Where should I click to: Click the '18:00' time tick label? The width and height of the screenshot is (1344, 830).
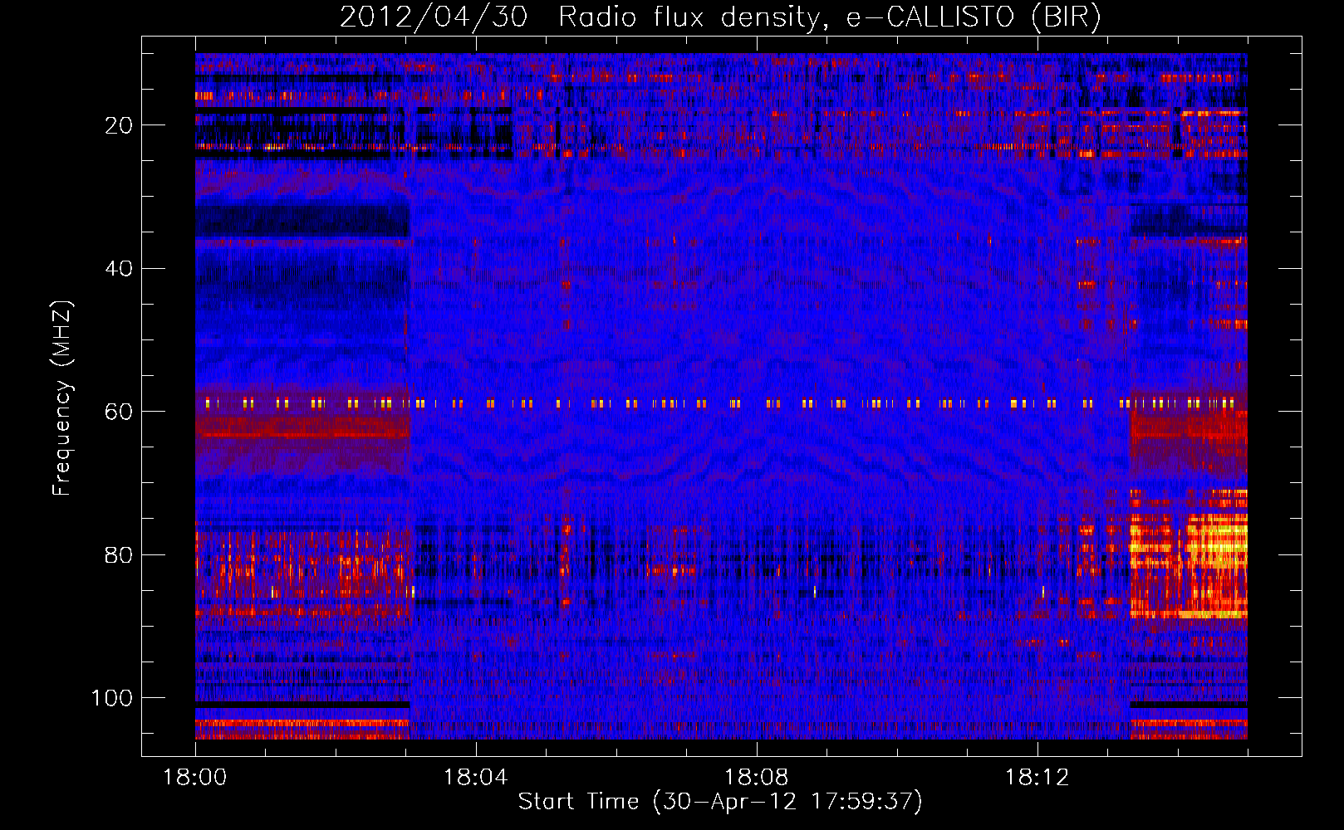[195, 778]
